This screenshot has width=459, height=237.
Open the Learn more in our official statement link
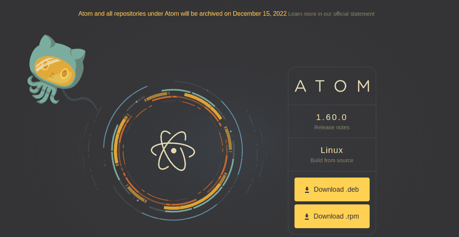pos(331,14)
